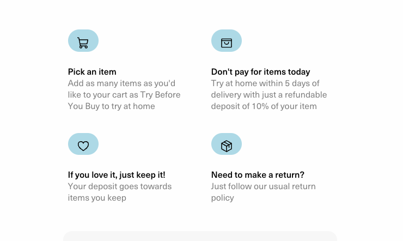403x241 pixels.
Task: Click the "You Buy to try at home" line
Action: pos(111,106)
